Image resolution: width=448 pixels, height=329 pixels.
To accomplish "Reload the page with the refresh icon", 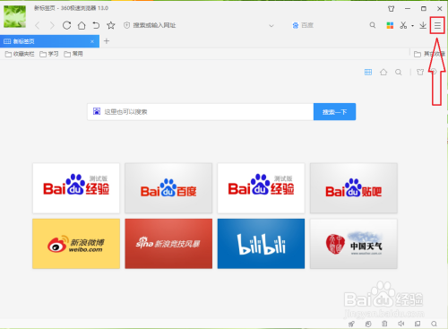I will (66, 25).
